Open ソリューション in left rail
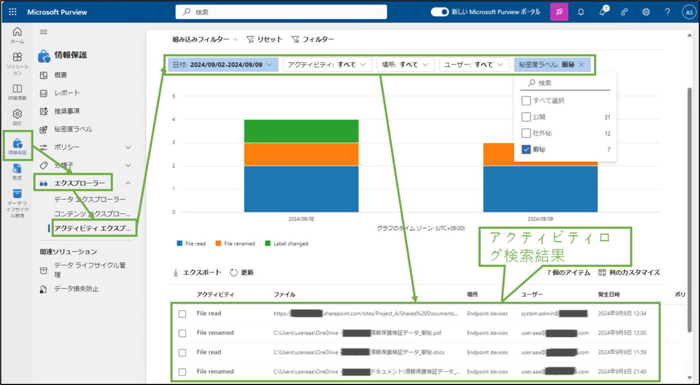Image resolution: width=700 pixels, height=385 pixels. pos(17,63)
